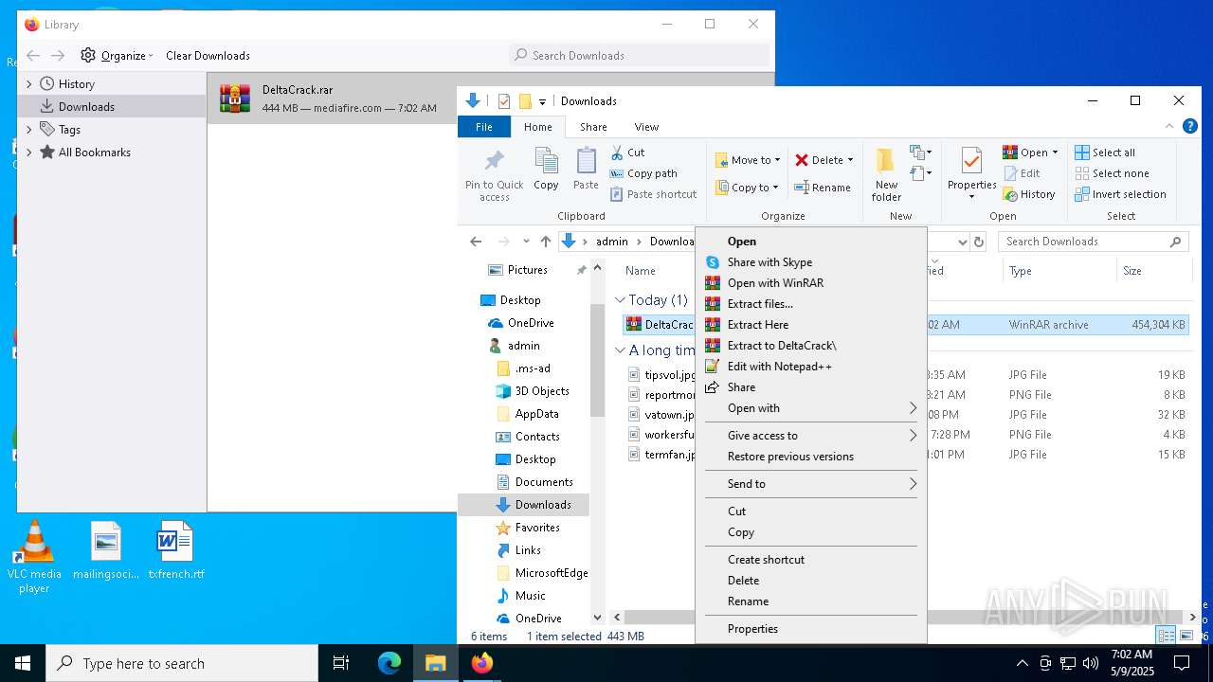Open Task View from taskbar
The height and width of the screenshot is (682, 1213).
(x=341, y=663)
